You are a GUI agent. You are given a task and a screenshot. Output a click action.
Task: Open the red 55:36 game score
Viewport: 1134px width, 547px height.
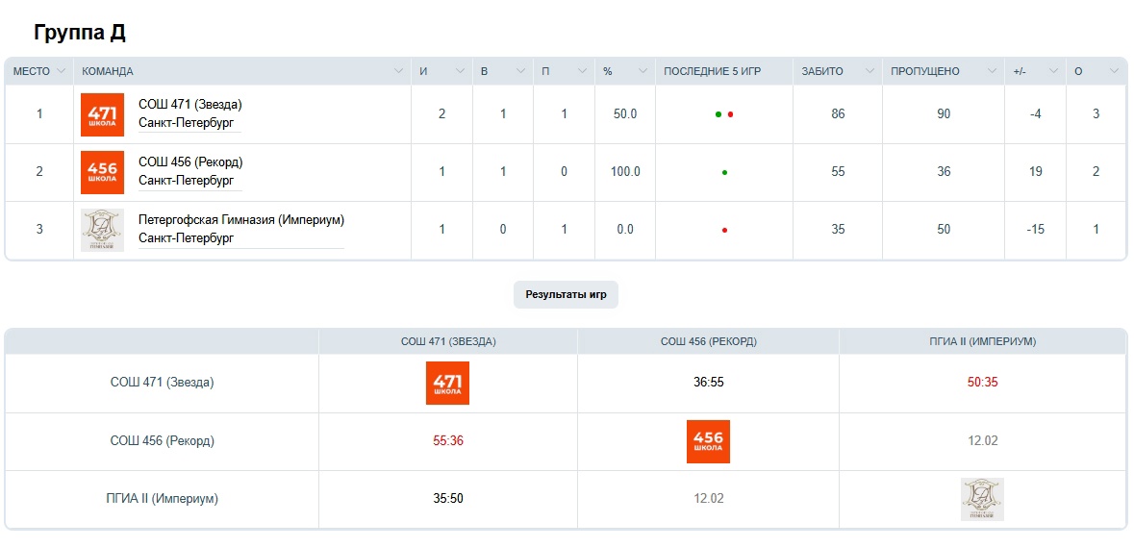(x=448, y=441)
